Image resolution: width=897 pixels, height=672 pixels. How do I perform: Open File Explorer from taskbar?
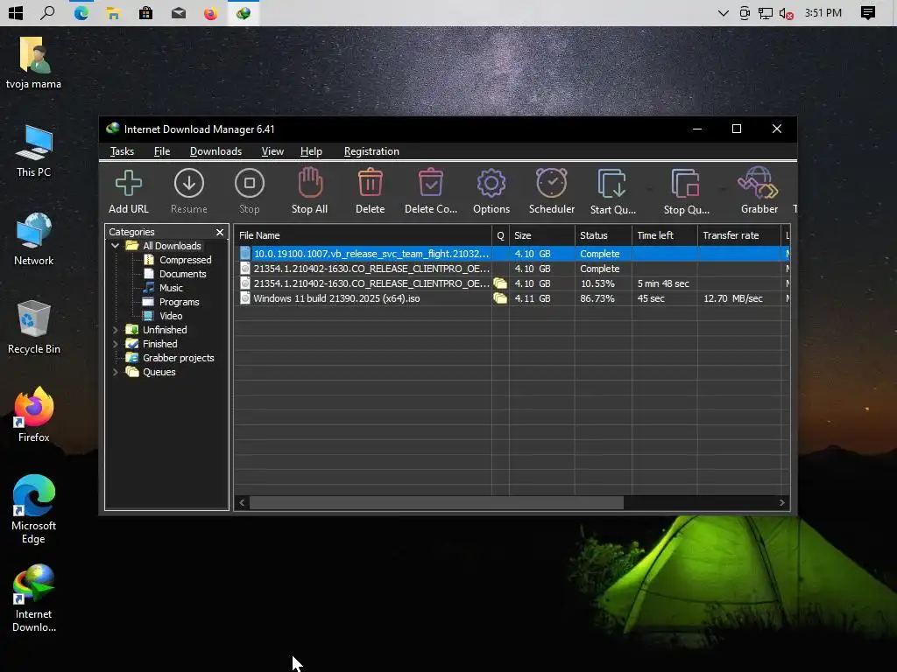pyautogui.click(x=113, y=12)
